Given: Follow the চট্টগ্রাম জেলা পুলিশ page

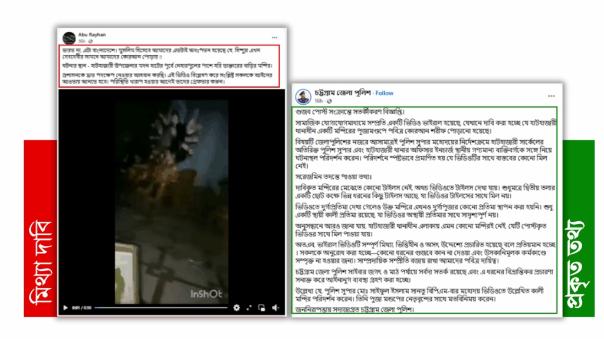Looking at the screenshot, I should [385, 93].
